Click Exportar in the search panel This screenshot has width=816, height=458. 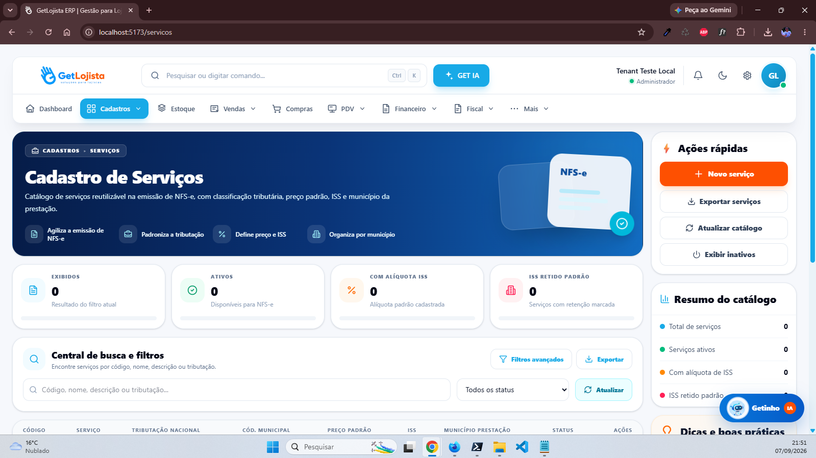pyautogui.click(x=604, y=359)
